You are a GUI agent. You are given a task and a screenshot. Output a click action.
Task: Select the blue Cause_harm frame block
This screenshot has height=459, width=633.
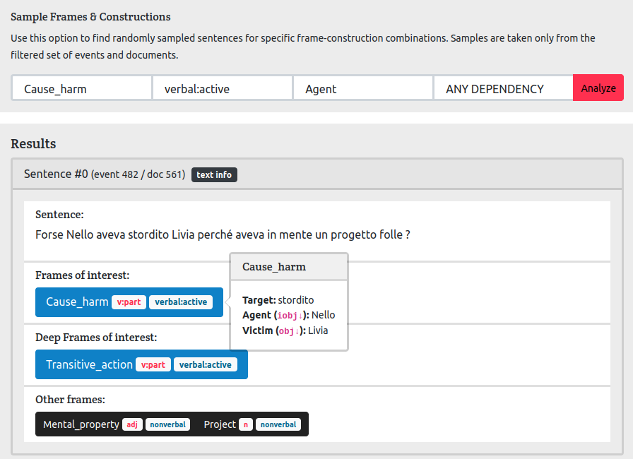click(77, 302)
